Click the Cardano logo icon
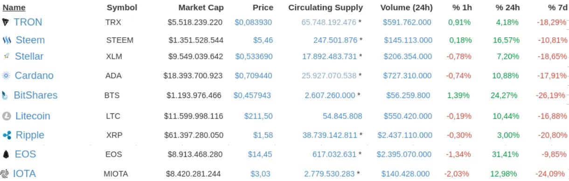This screenshot has width=569, height=181. [x=6, y=76]
